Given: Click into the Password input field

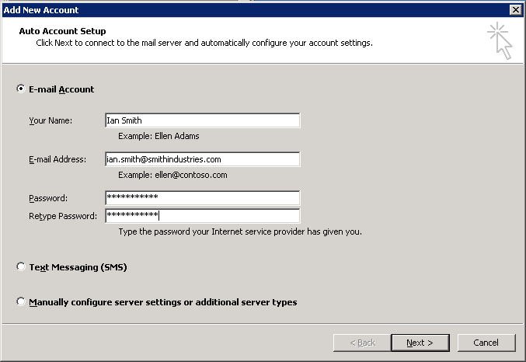Looking at the screenshot, I should pyautogui.click(x=202, y=198).
